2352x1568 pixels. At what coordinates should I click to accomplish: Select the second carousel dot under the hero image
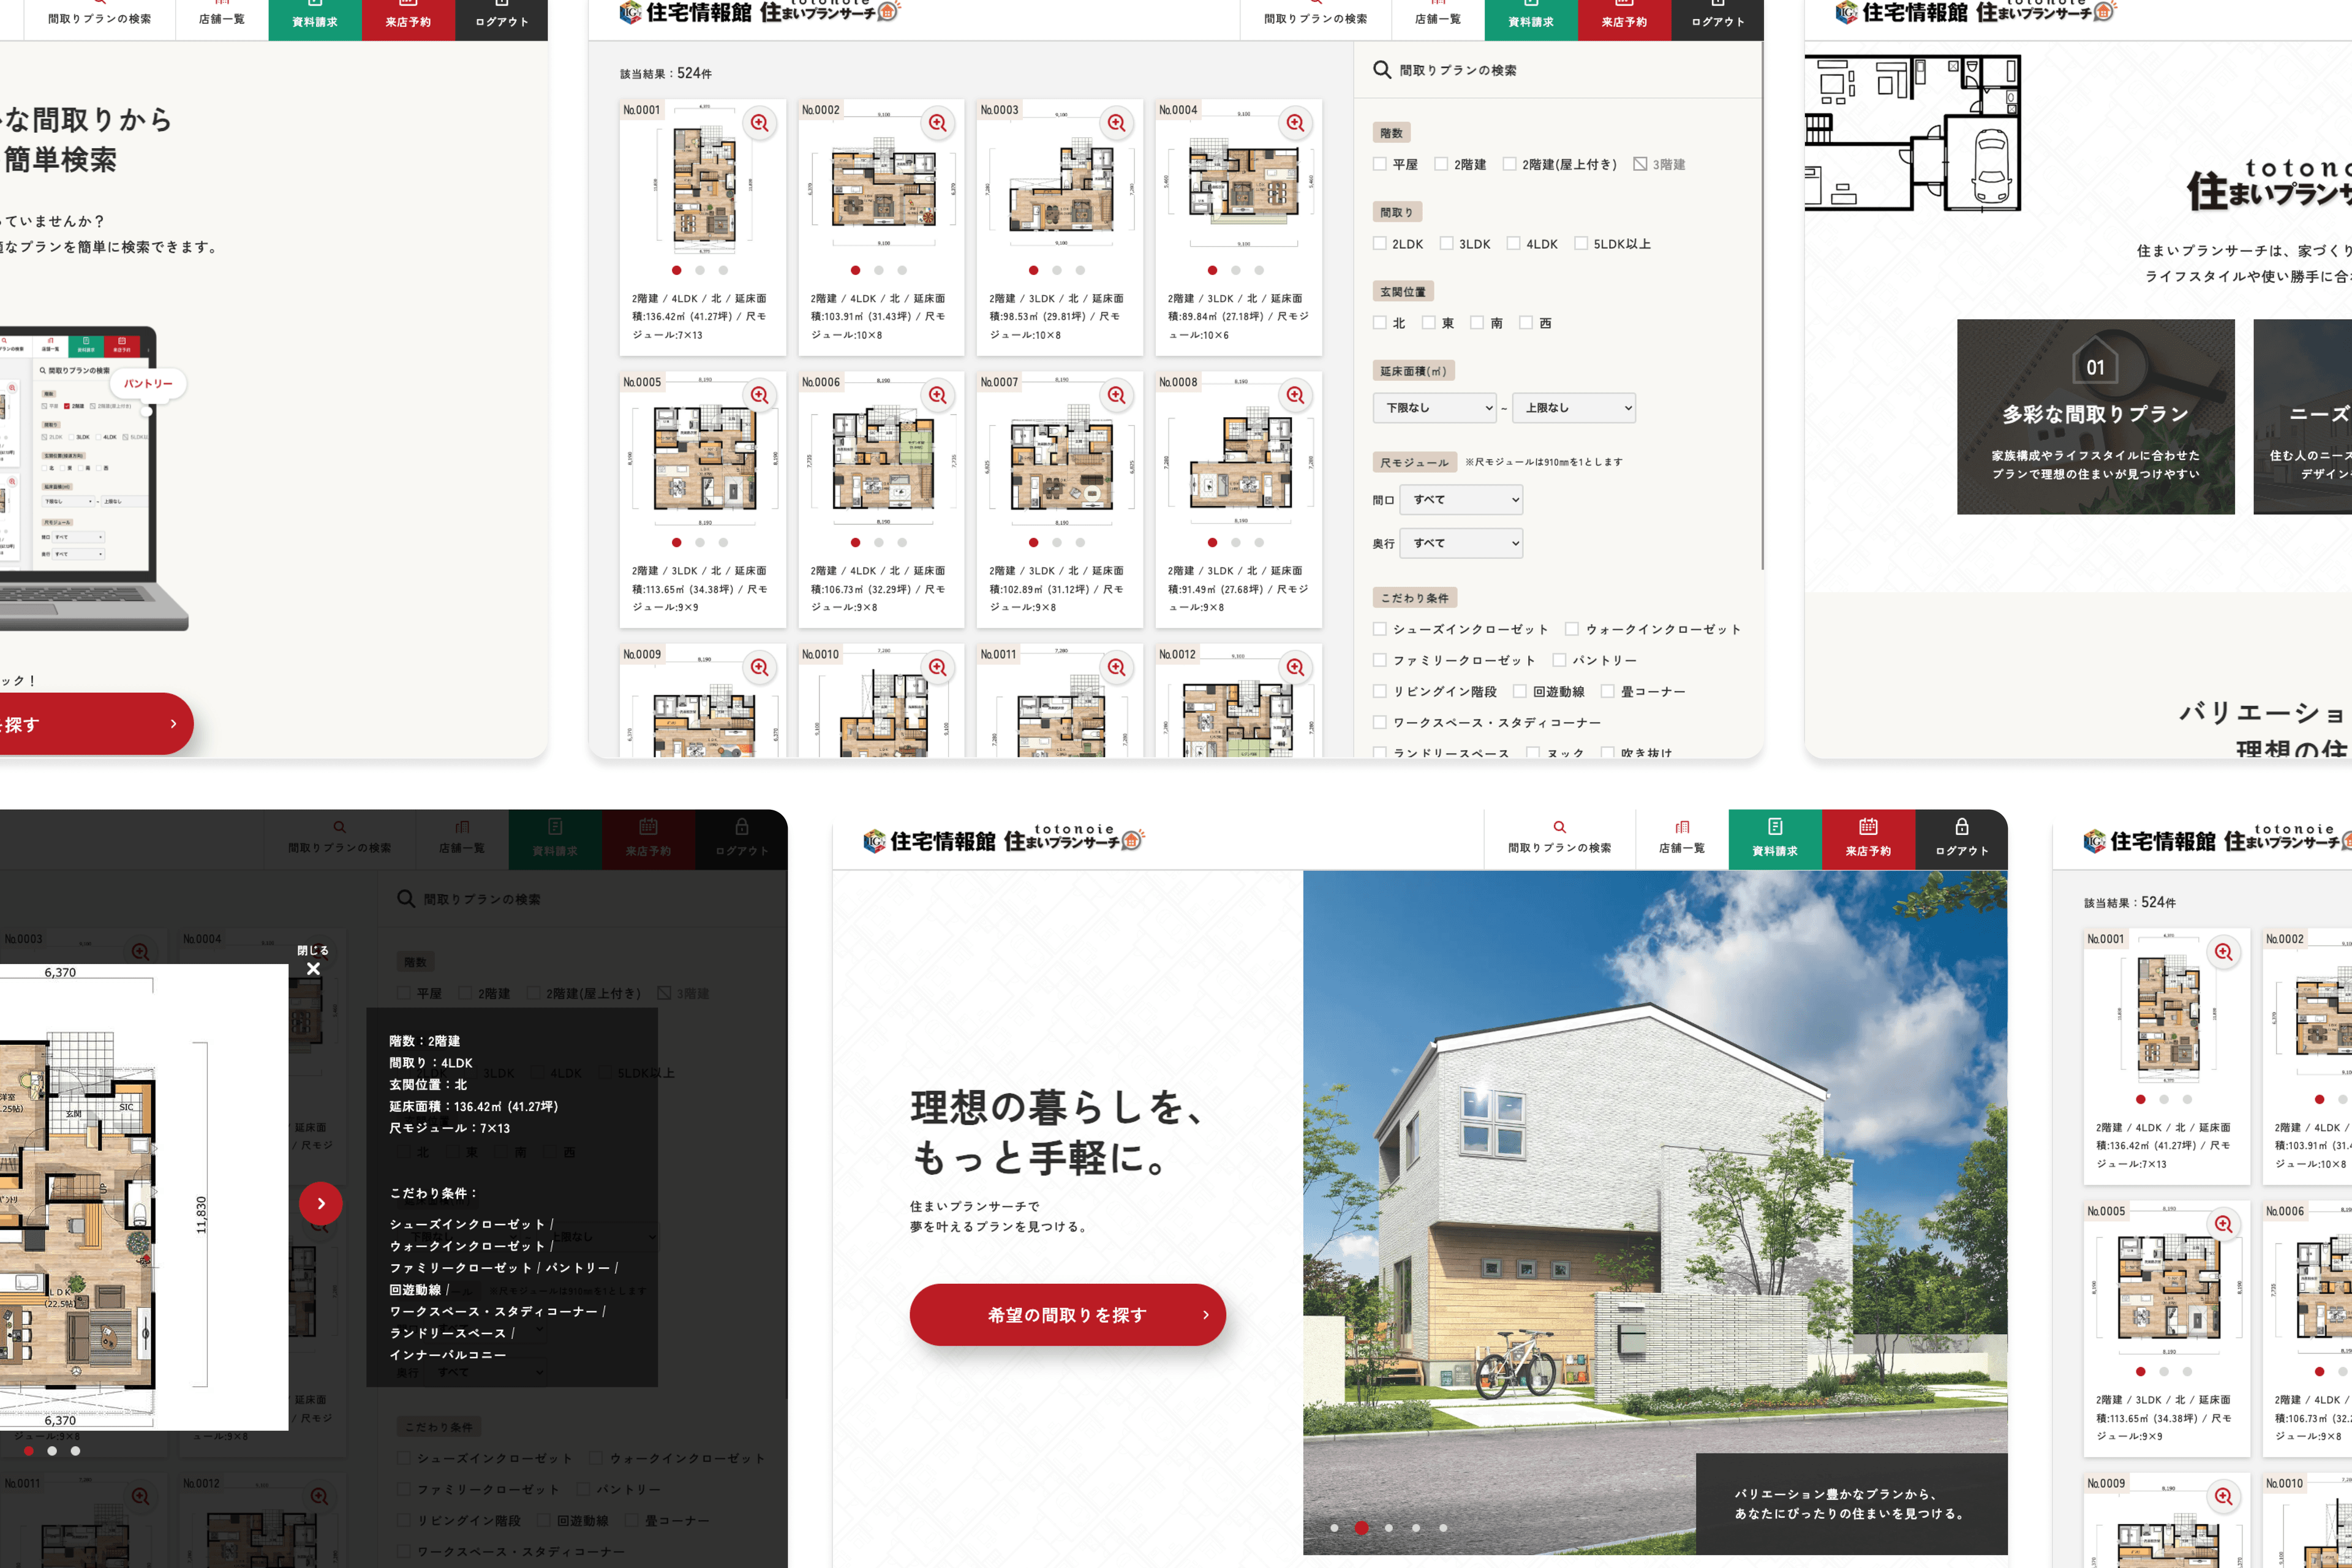pyautogui.click(x=1361, y=1527)
